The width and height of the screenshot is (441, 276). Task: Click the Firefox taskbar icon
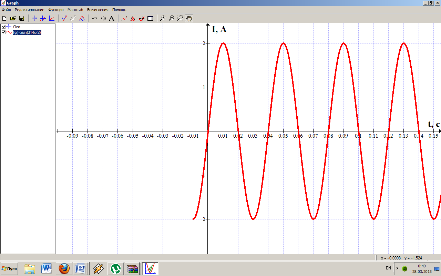click(x=64, y=268)
